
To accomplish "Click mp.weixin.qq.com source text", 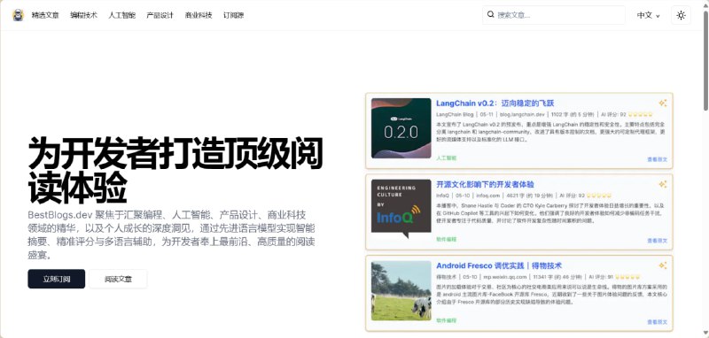I will pos(505,277).
